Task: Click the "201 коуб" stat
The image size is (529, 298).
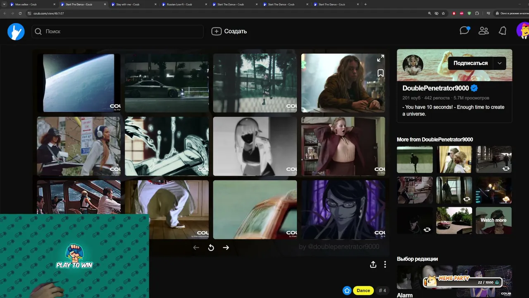Action: pos(411,98)
